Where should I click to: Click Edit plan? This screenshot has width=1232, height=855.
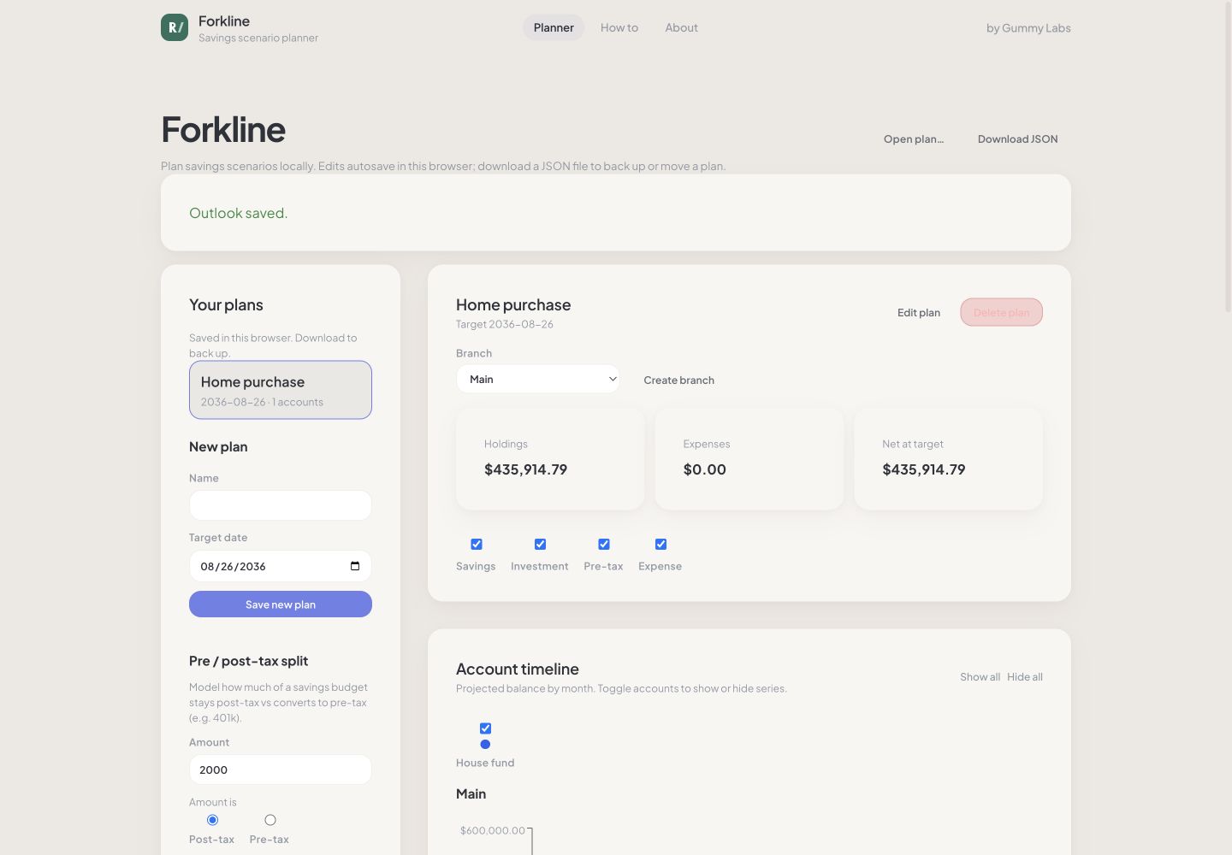(x=919, y=312)
